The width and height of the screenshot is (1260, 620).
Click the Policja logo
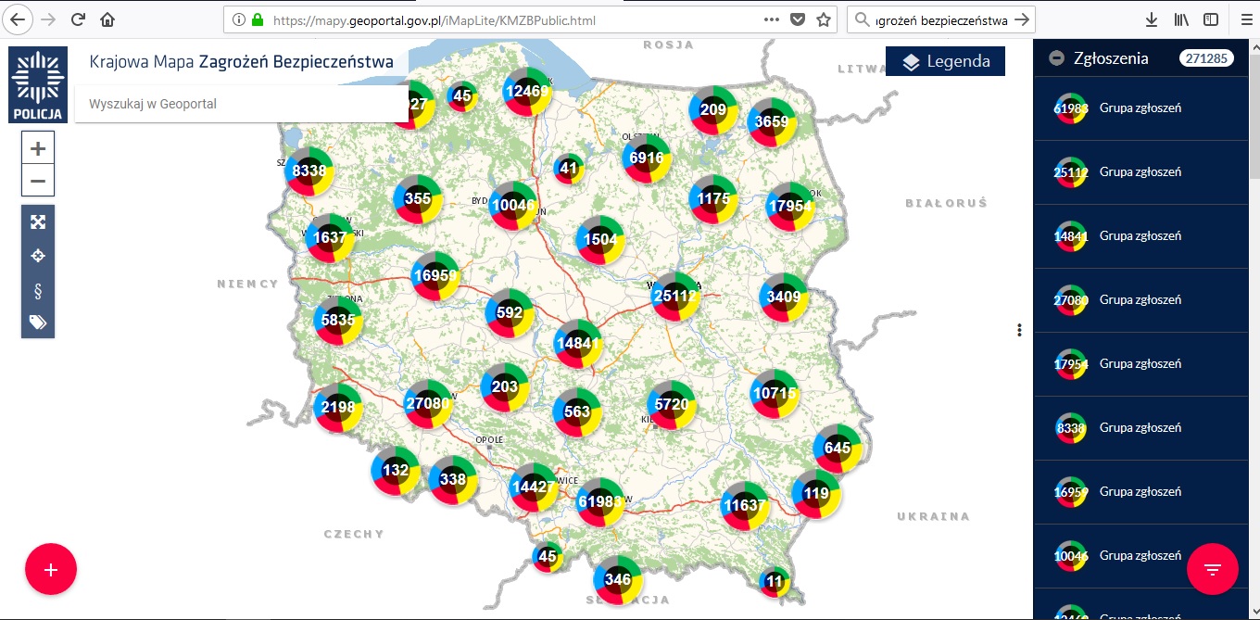38,84
